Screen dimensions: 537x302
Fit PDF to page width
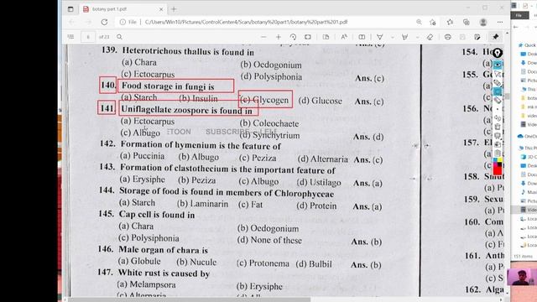308,37
